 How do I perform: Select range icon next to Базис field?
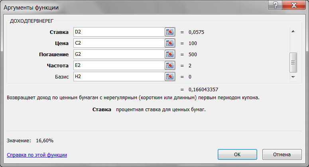[x=170, y=77]
